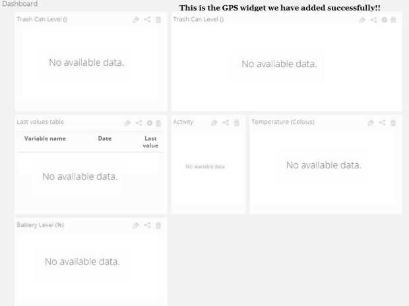The height and width of the screenshot is (306, 409).
Task: Share the left Trash Can Level widget
Action: click(147, 20)
